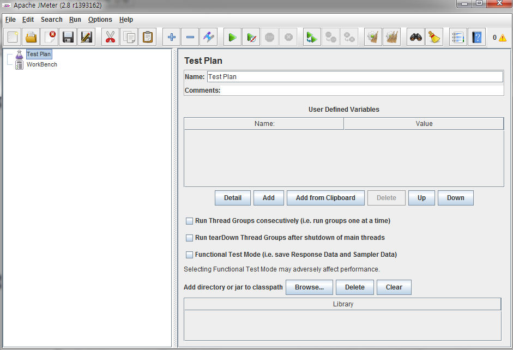513x350 pixels.
Task: Open a test plan via folder icon
Action: (x=31, y=37)
